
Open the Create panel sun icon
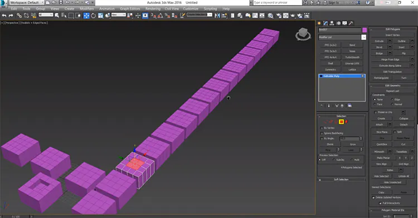coord(319,23)
